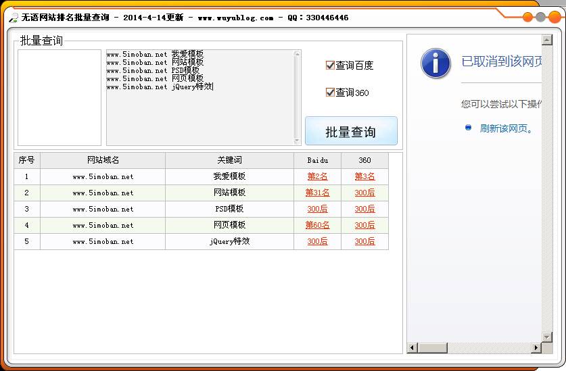The image size is (566, 371).
Task: Click domain cell in row 3
Action: point(103,209)
